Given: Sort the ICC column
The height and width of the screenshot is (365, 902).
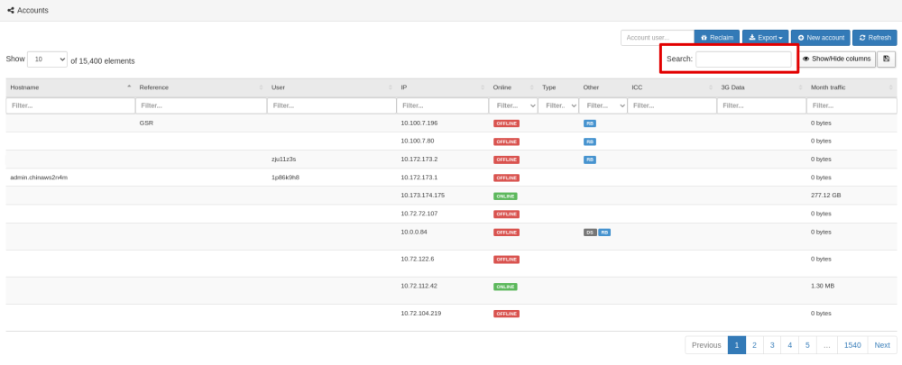Looking at the screenshot, I should click(x=711, y=87).
